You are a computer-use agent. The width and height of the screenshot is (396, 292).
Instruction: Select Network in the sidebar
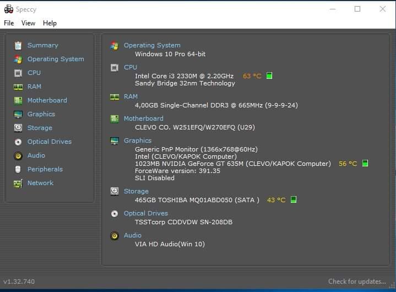point(40,183)
